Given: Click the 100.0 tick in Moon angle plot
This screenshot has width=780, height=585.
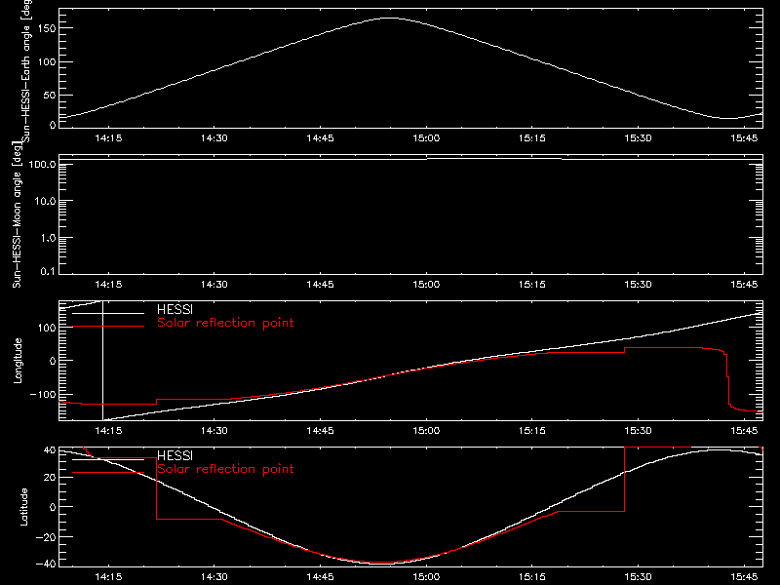Looking at the screenshot, I should pyautogui.click(x=42, y=164).
